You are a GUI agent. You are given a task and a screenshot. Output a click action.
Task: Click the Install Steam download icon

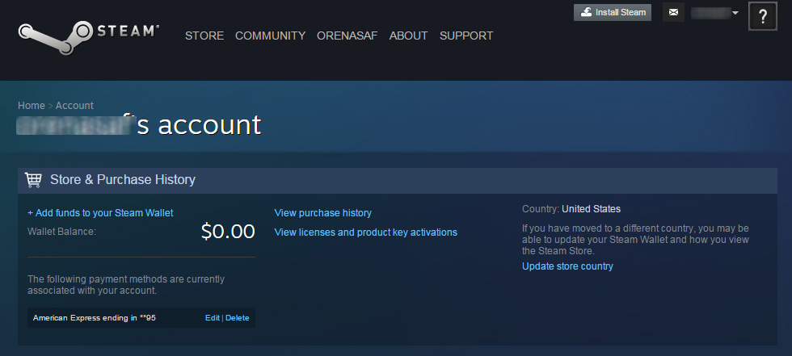[586, 13]
